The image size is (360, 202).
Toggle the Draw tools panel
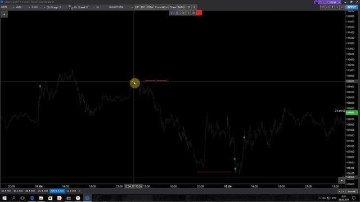(173, 7)
